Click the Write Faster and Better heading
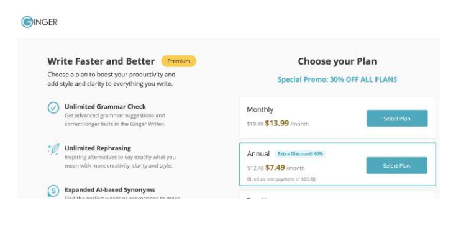461x244 pixels. [x=101, y=61]
